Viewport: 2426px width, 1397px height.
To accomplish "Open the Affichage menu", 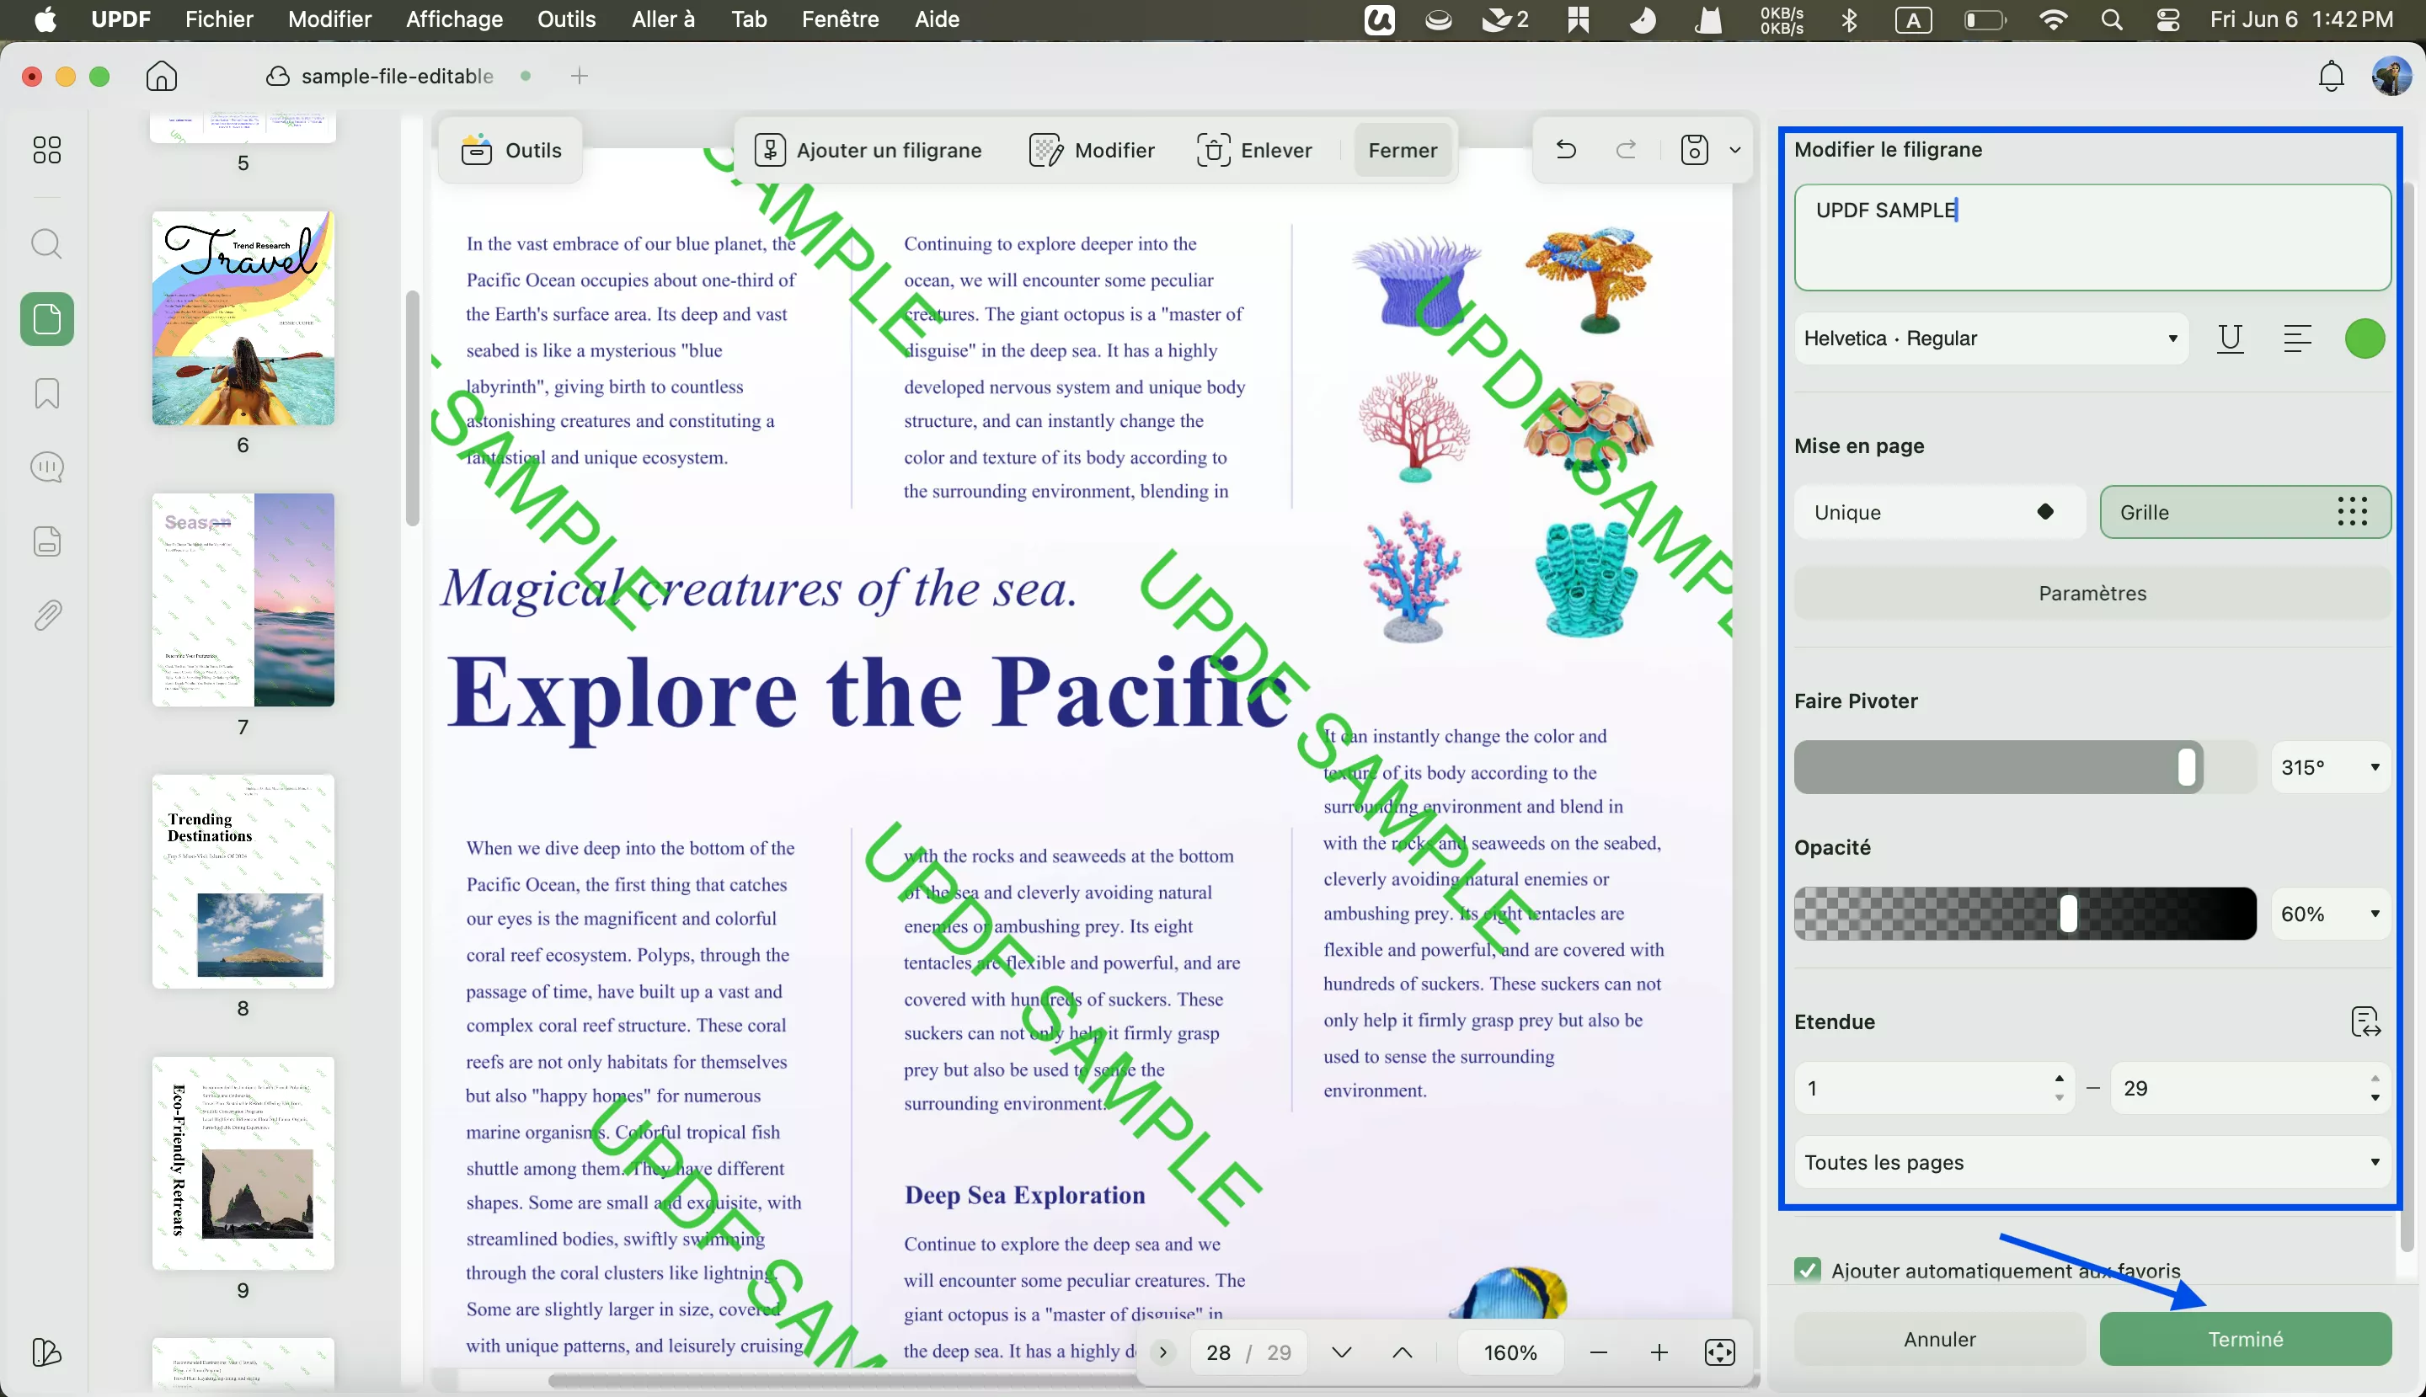I will (x=454, y=19).
